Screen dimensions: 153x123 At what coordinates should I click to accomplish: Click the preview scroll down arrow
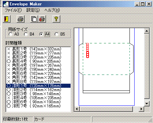[147, 104]
